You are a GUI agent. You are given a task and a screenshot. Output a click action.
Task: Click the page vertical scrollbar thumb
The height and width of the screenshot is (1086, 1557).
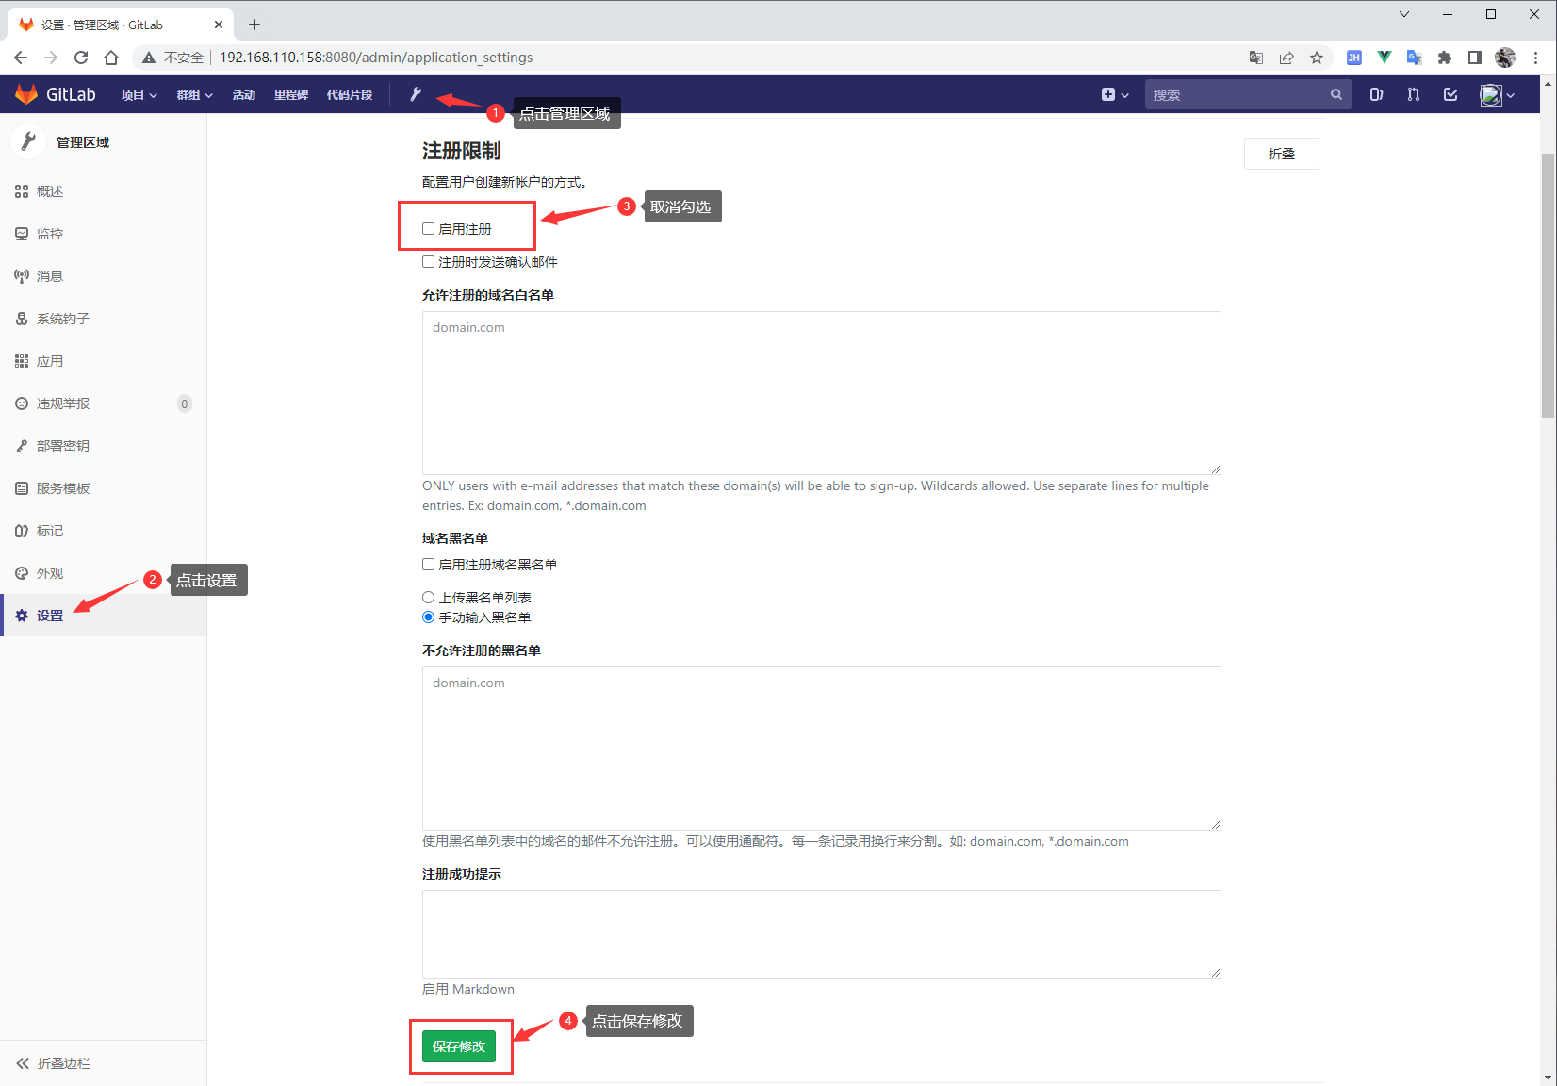tap(1548, 285)
